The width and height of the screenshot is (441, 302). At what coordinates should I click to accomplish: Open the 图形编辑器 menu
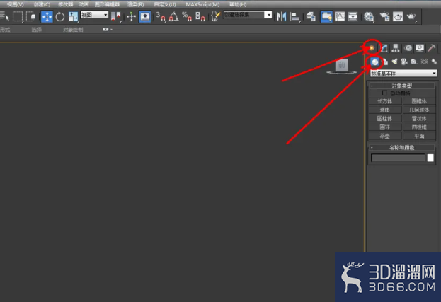click(107, 4)
